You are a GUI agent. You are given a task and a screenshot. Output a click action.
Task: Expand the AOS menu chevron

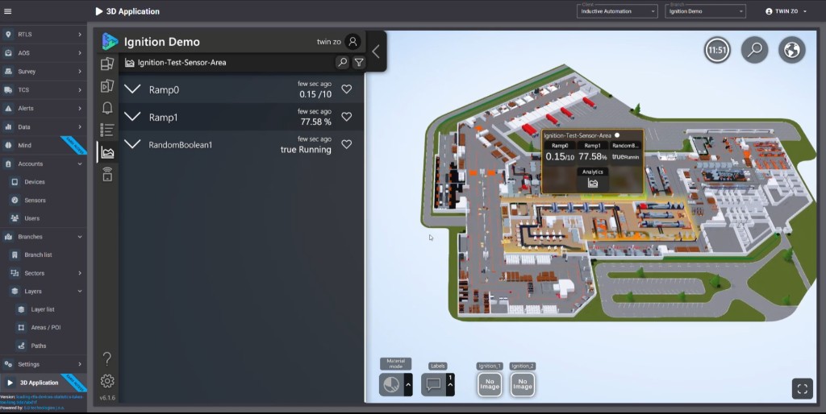pos(80,53)
